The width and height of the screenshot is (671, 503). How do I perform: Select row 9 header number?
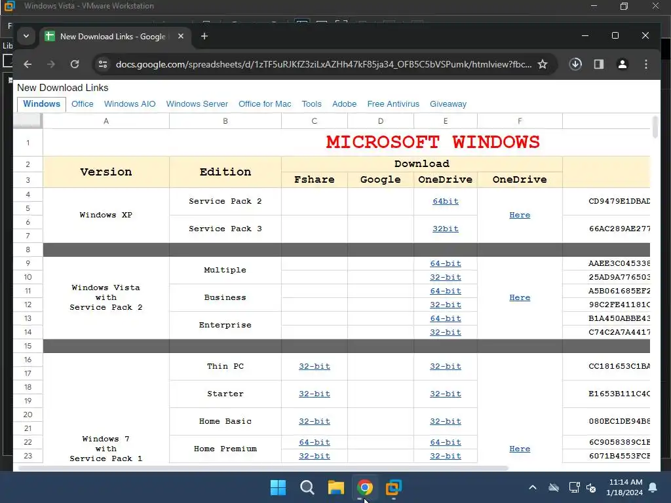[28, 263]
